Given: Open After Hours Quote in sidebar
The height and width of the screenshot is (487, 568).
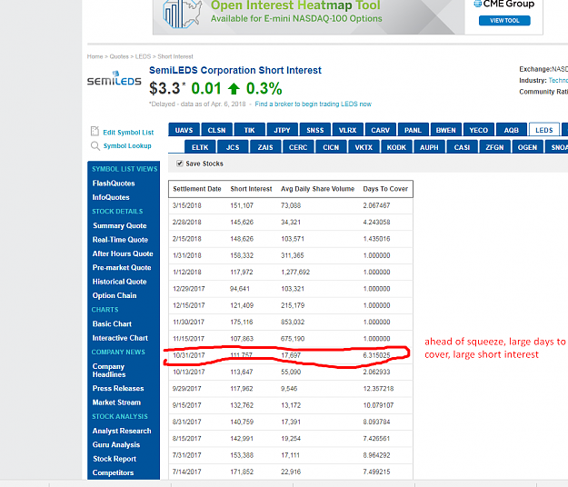Looking at the screenshot, I should (123, 253).
